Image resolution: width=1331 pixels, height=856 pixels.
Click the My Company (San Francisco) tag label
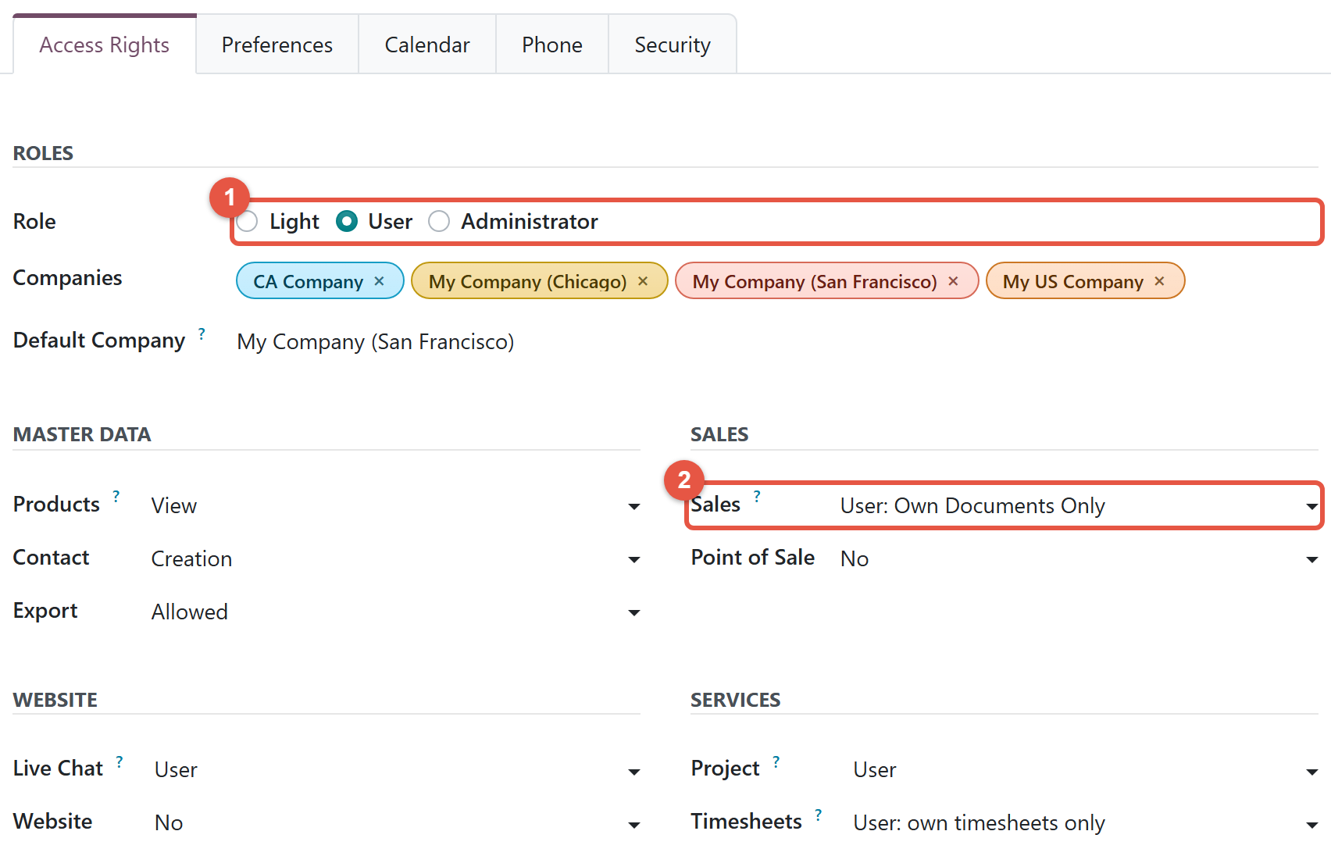click(815, 282)
